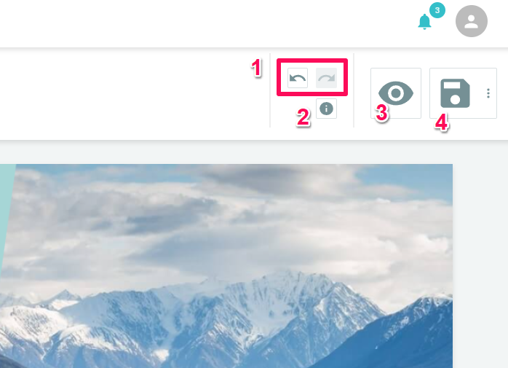The height and width of the screenshot is (368, 508).
Task: Click the notification count badge showing 3
Action: coord(437,10)
